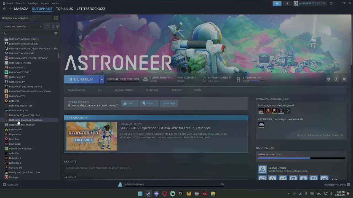Open the Arkadaşlar menu
This screenshot has width=353, height=198.
33,3
